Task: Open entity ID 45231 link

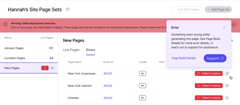Action: [x=107, y=74]
